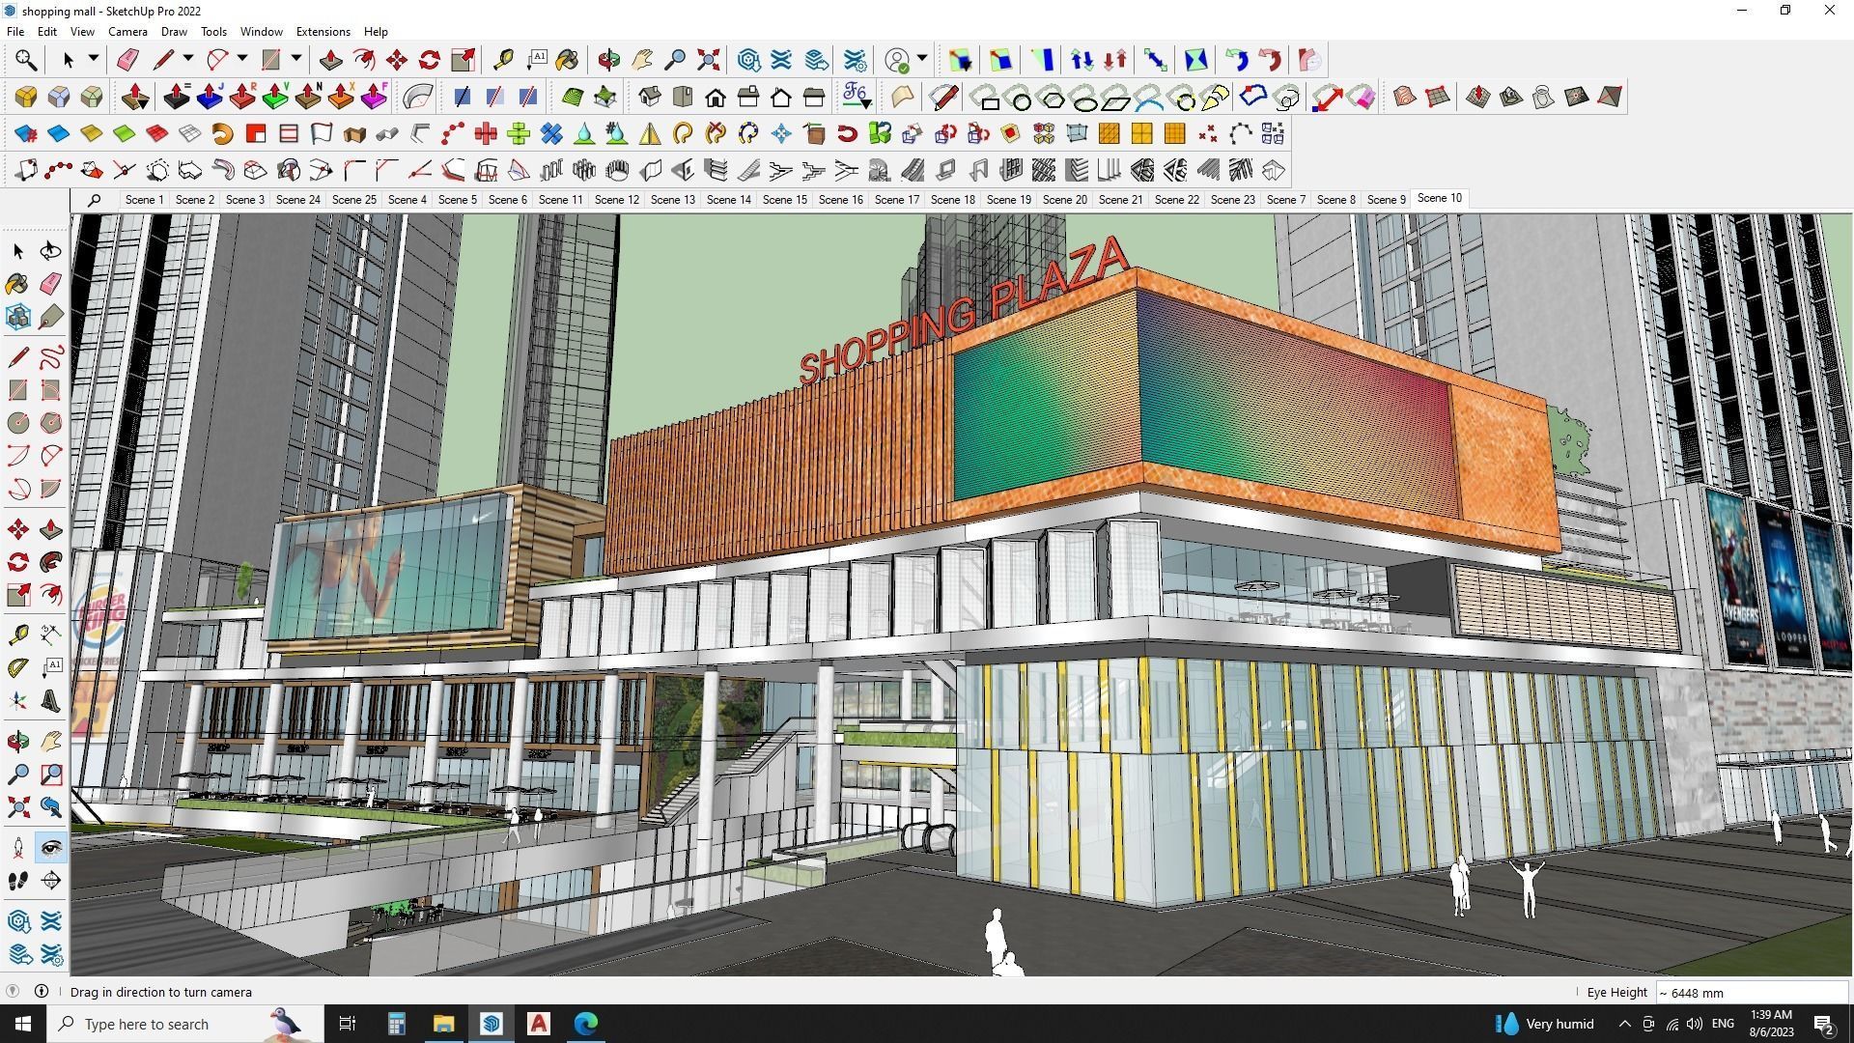Expand the Shapes tool dropdown arrow
1854x1043 pixels.
296,59
